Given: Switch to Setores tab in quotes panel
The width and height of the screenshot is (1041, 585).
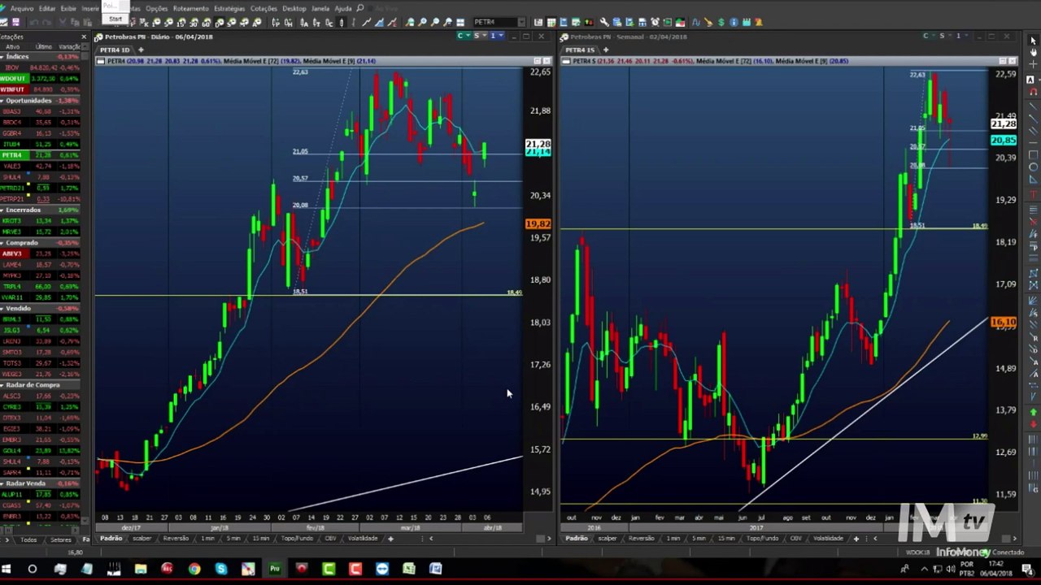Looking at the screenshot, I should [61, 539].
